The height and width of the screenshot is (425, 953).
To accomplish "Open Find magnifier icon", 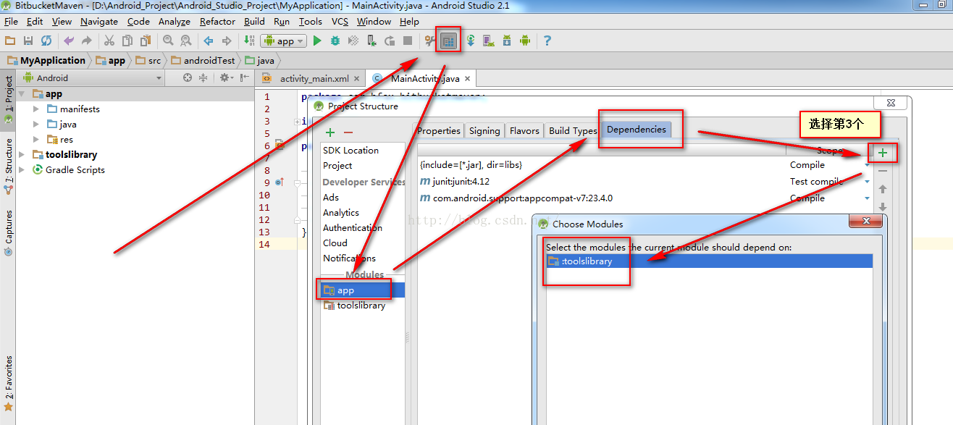I will tap(168, 41).
